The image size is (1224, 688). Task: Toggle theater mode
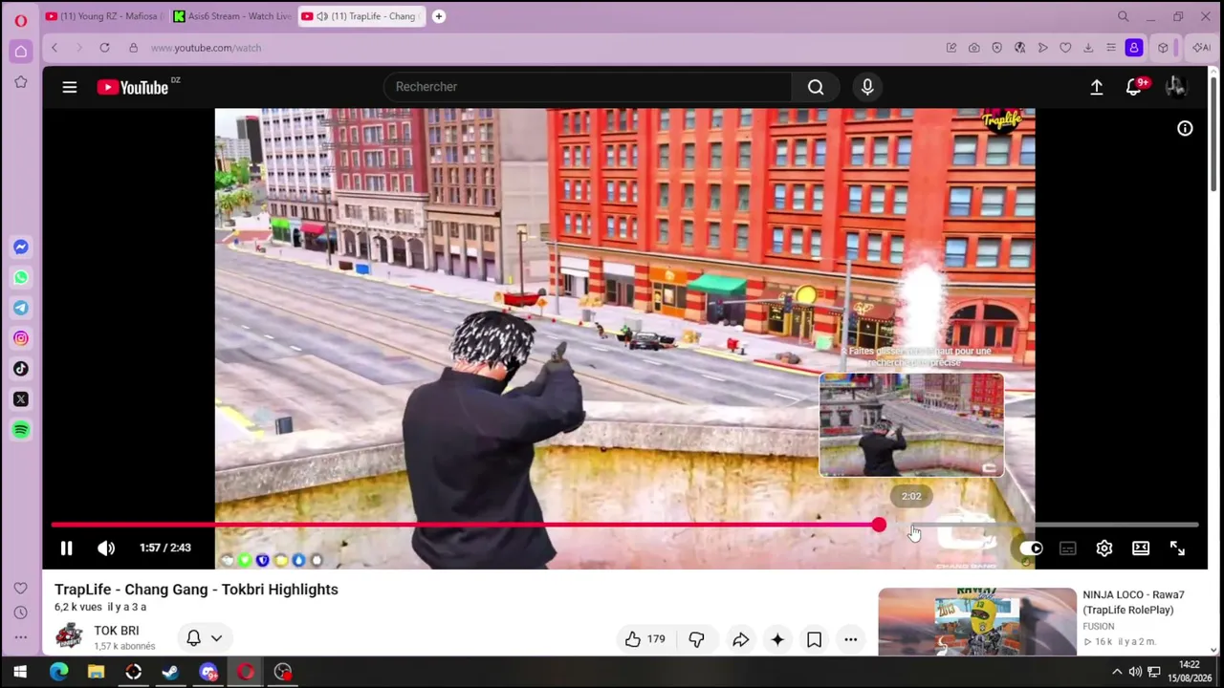[1141, 548]
